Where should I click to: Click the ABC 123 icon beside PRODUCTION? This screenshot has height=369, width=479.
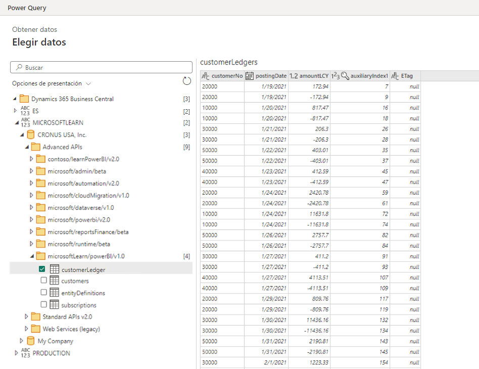[26, 353]
